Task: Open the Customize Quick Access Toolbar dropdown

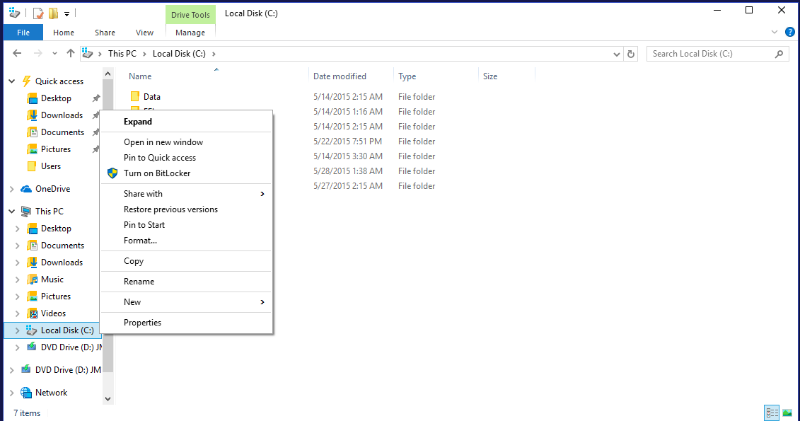Action: [66, 13]
